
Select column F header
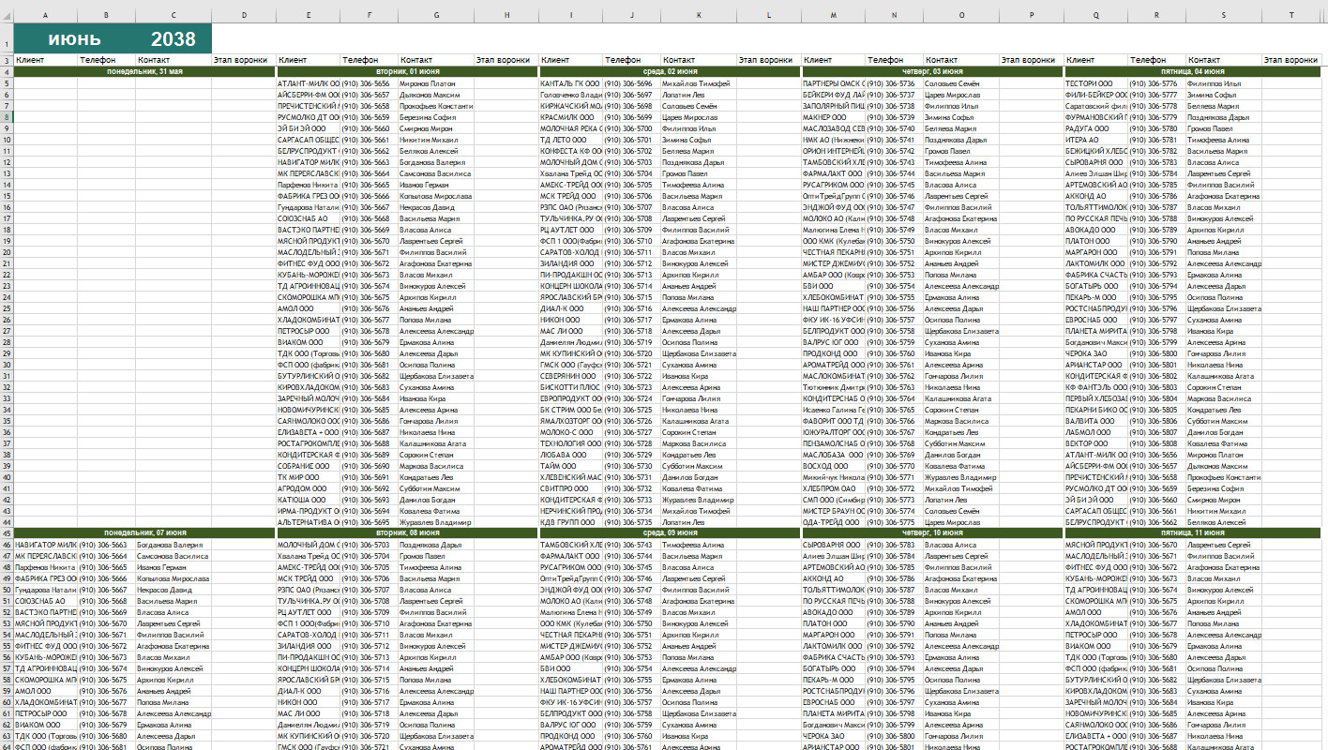[370, 16]
